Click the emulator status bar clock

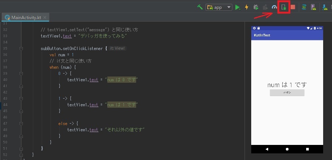(x=319, y=28)
